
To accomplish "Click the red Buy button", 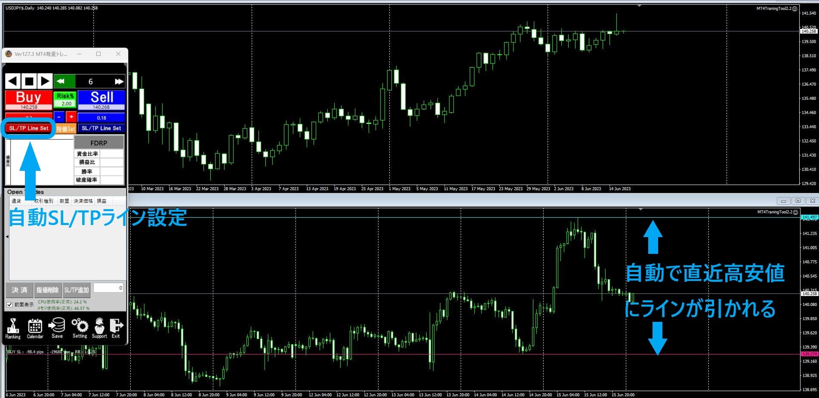I will pos(29,100).
